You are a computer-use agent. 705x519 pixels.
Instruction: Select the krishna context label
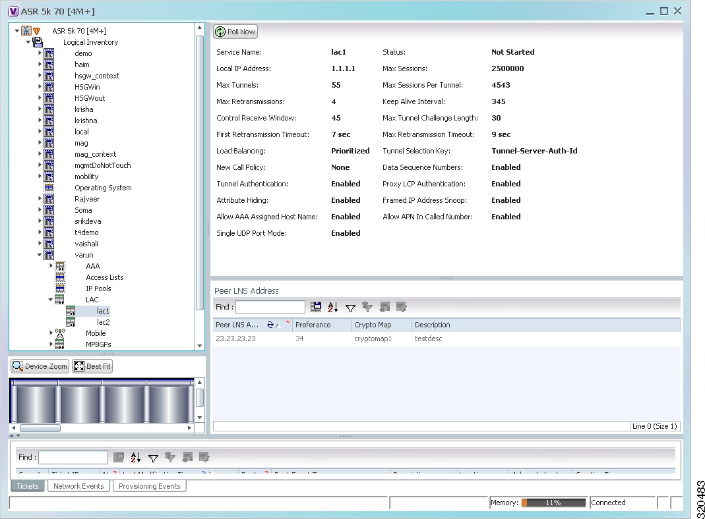click(86, 121)
